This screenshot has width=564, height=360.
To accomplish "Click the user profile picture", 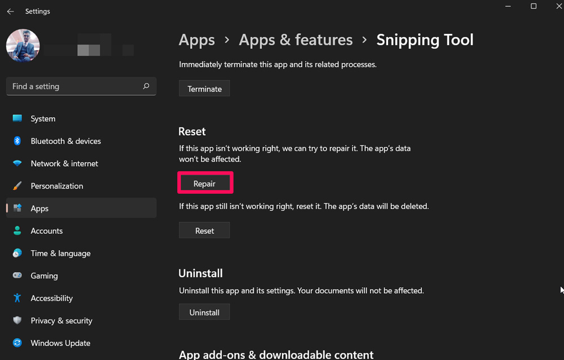I will click(x=23, y=46).
